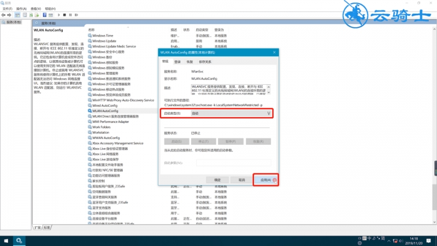The image size is (437, 246).
Task: Click the Refresh toolbar icon
Action: click(x=31, y=15)
